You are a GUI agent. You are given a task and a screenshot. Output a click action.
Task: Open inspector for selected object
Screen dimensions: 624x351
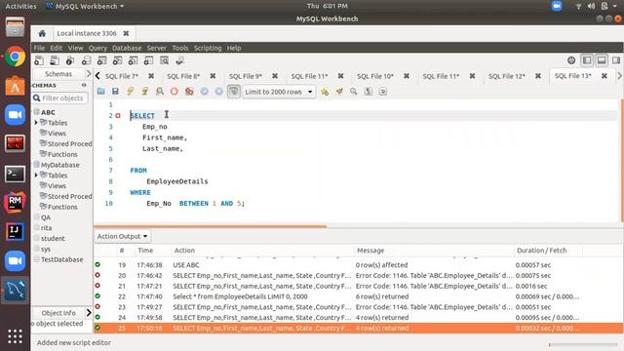[70, 60]
